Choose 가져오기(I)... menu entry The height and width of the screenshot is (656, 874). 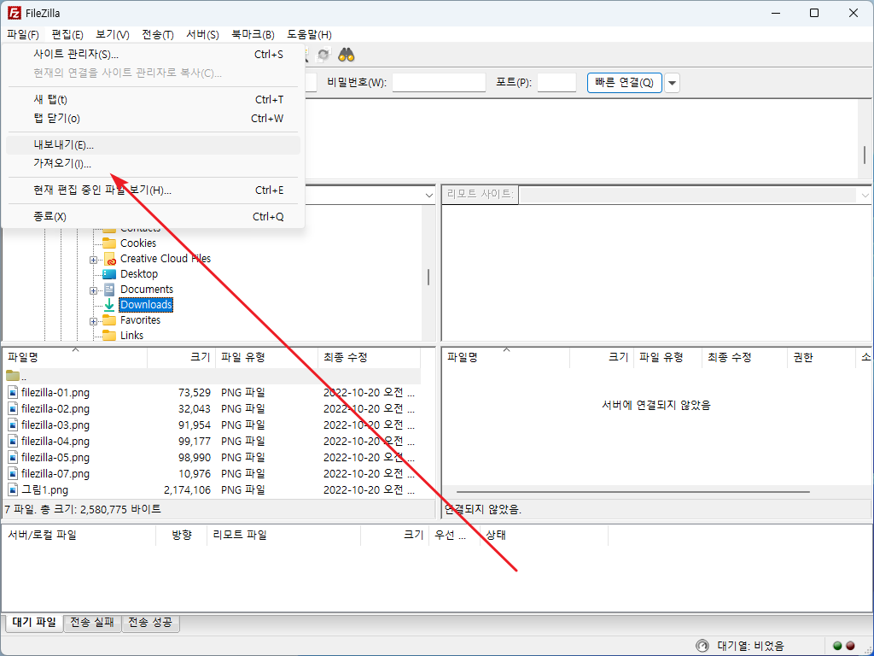click(x=154, y=163)
